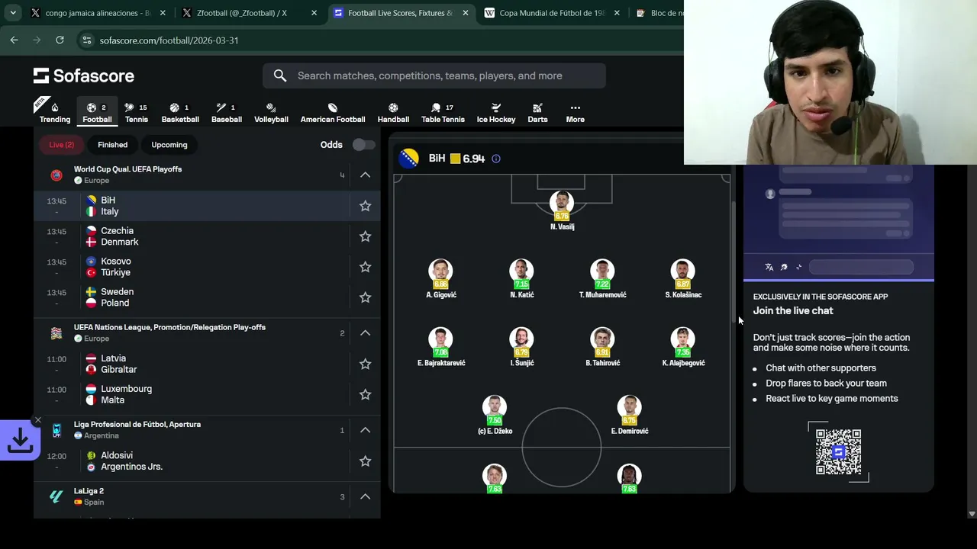Click the BiH flag in lineup header
This screenshot has width=977, height=549.
tap(409, 159)
